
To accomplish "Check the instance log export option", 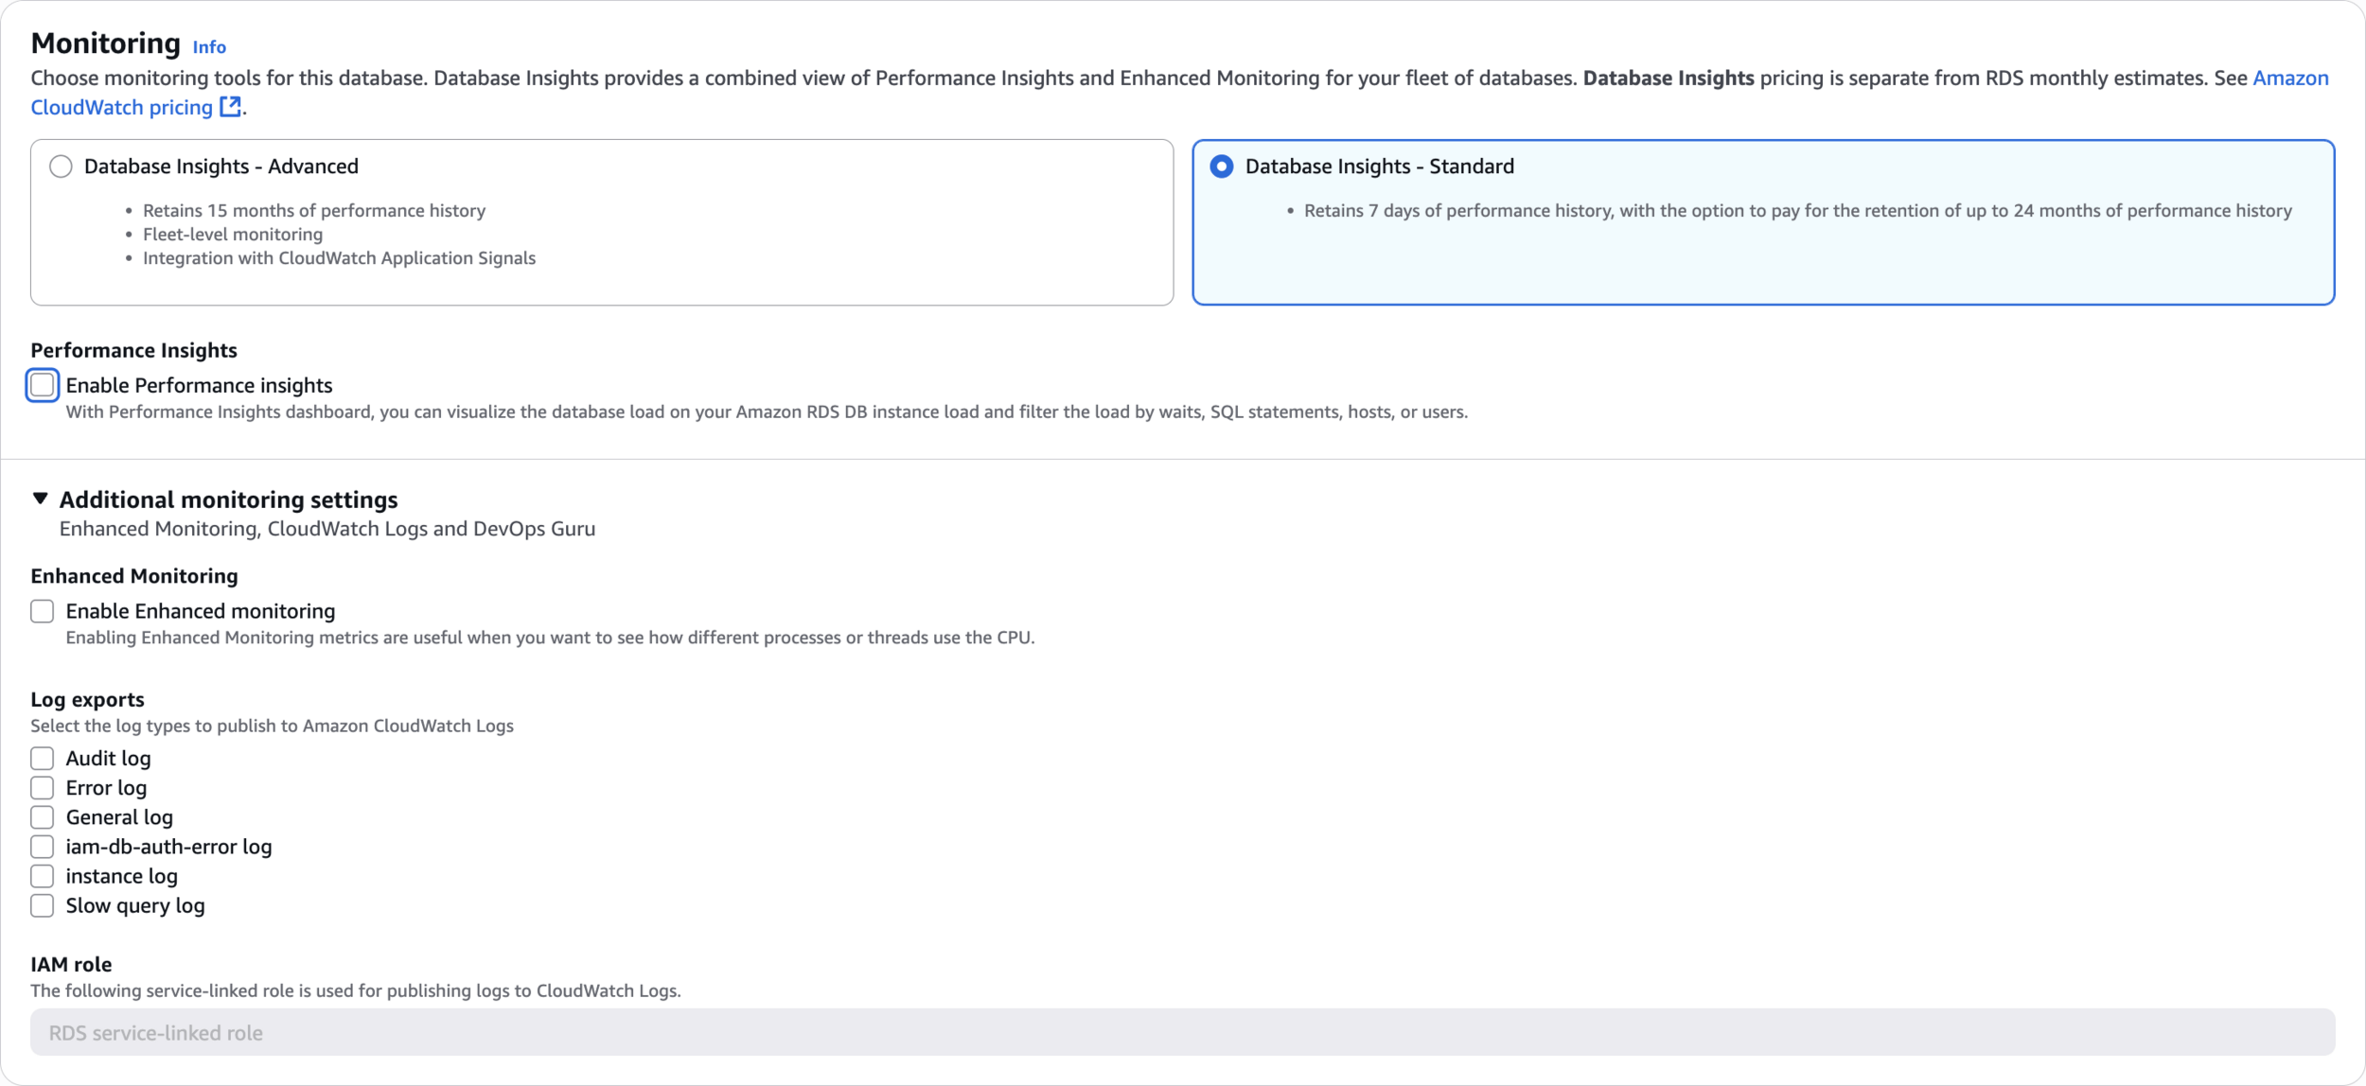I will (43, 876).
